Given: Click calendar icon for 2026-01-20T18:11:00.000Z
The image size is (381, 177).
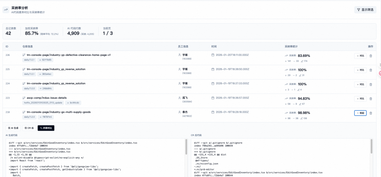Looking at the screenshot, I should coord(213,55).
